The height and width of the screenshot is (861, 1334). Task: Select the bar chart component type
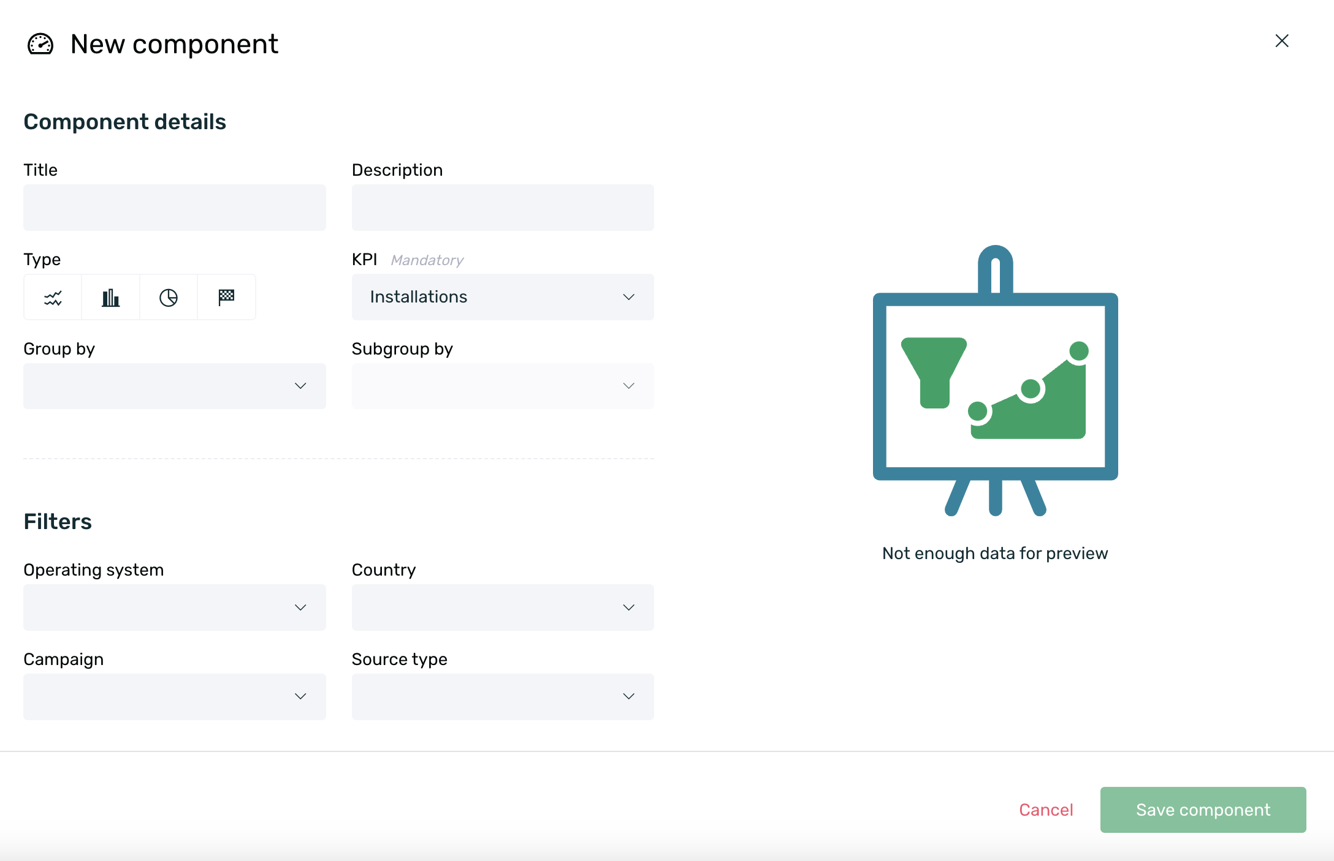click(110, 297)
